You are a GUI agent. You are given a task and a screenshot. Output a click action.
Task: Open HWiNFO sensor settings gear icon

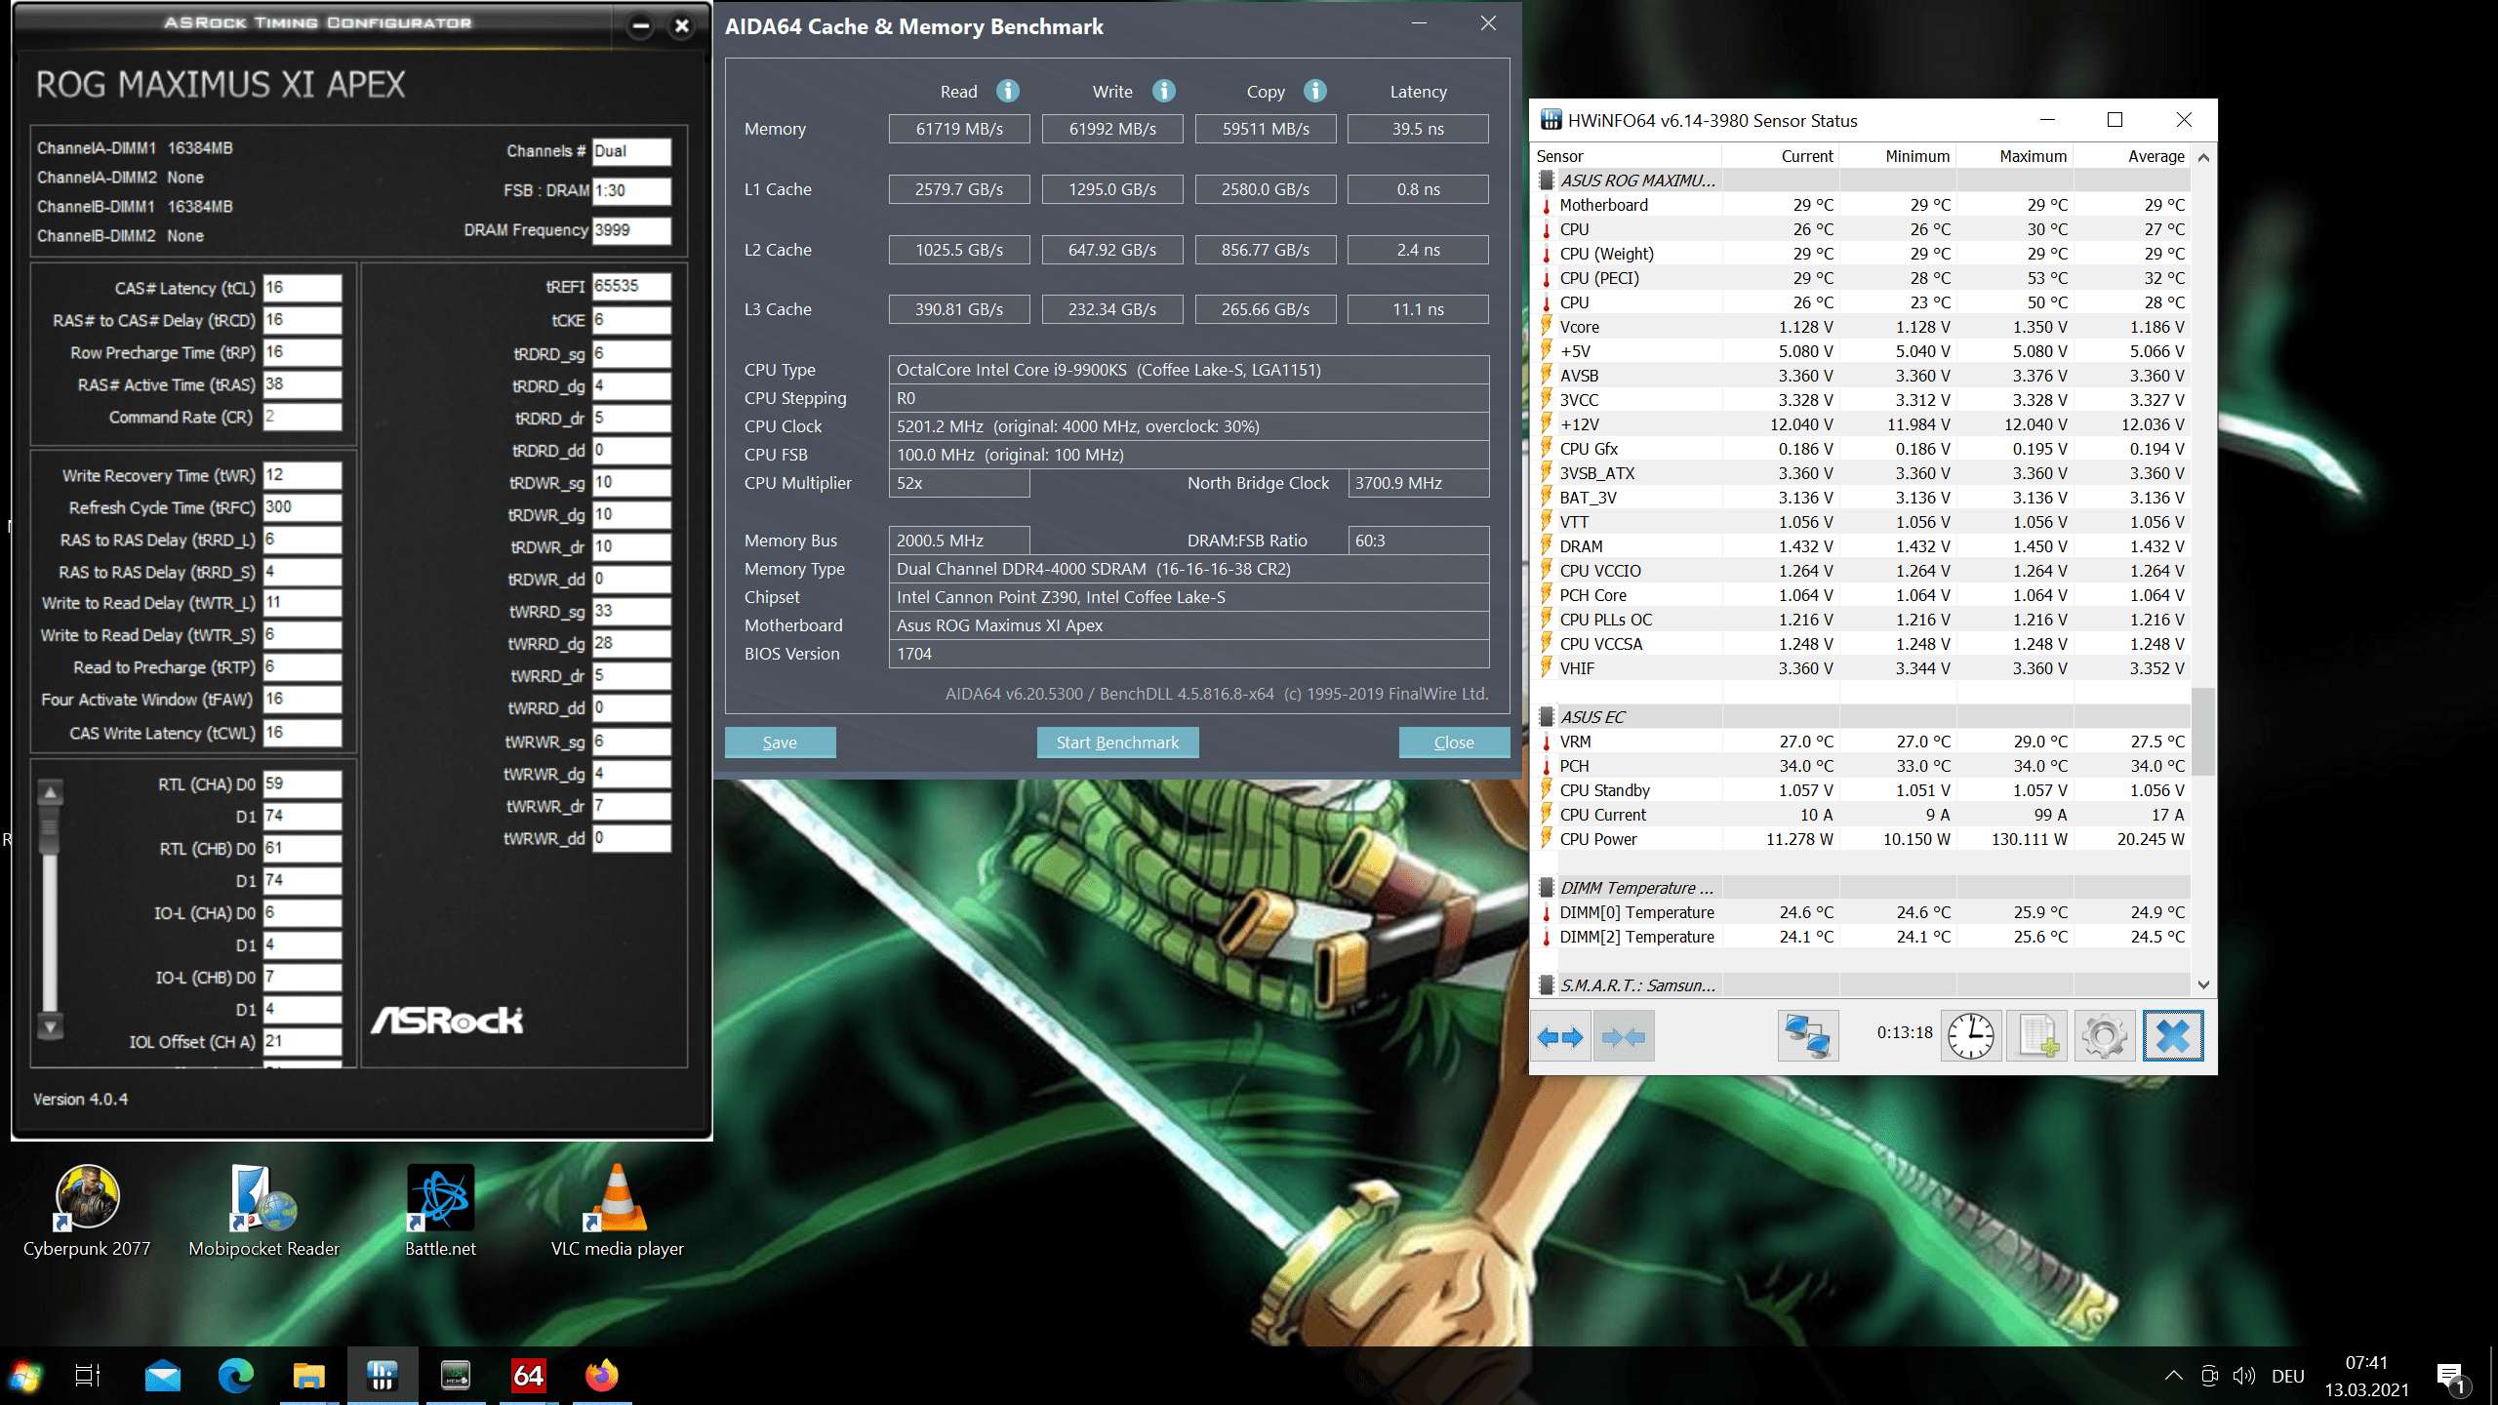point(2105,1036)
